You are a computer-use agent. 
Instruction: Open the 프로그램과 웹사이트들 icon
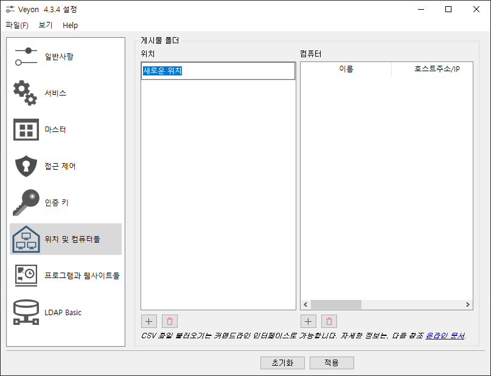[26, 276]
